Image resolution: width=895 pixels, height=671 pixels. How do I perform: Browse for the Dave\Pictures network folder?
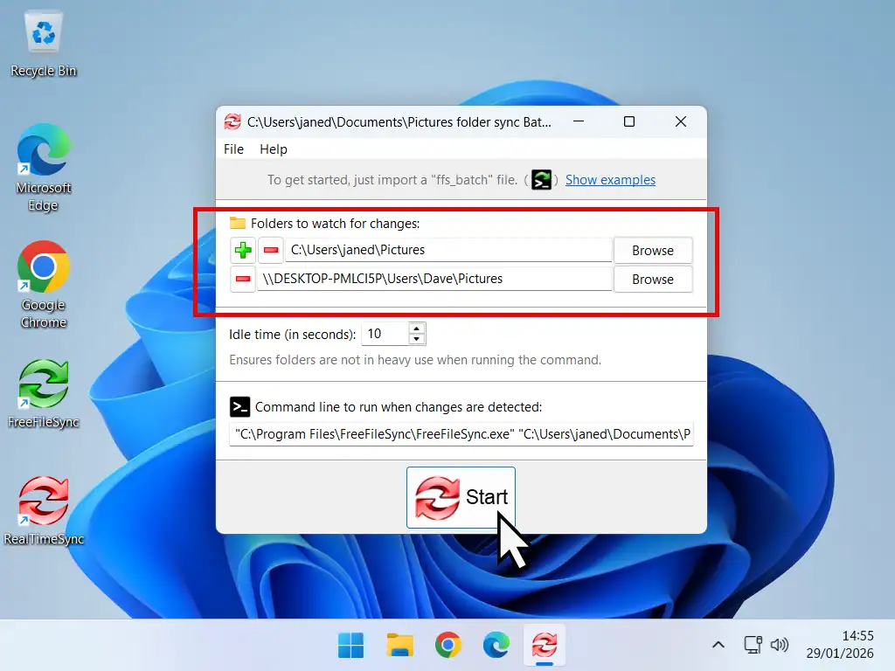[653, 279]
